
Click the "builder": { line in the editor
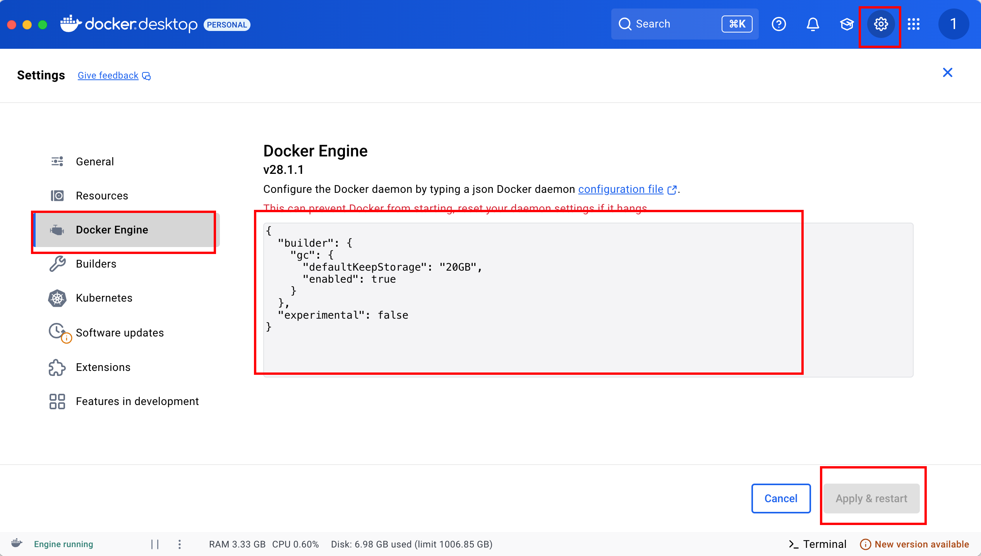315,243
